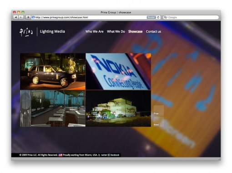
Task: Click the Next gallery button
Action: click(x=159, y=122)
